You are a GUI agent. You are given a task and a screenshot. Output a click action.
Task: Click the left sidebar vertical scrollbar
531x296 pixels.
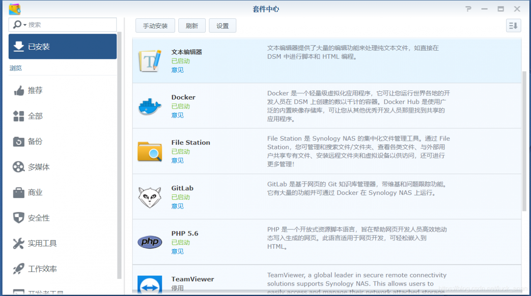(x=119, y=155)
